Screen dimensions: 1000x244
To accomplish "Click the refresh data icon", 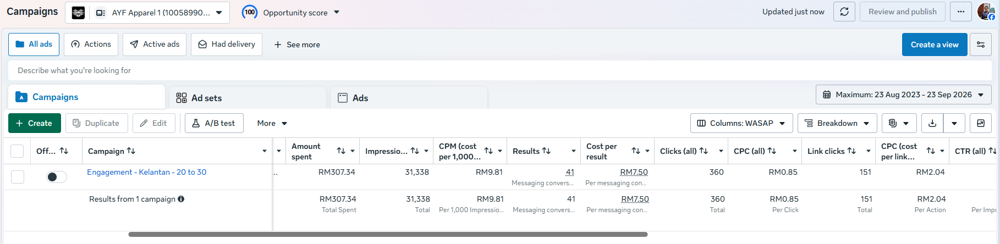I will coord(844,12).
